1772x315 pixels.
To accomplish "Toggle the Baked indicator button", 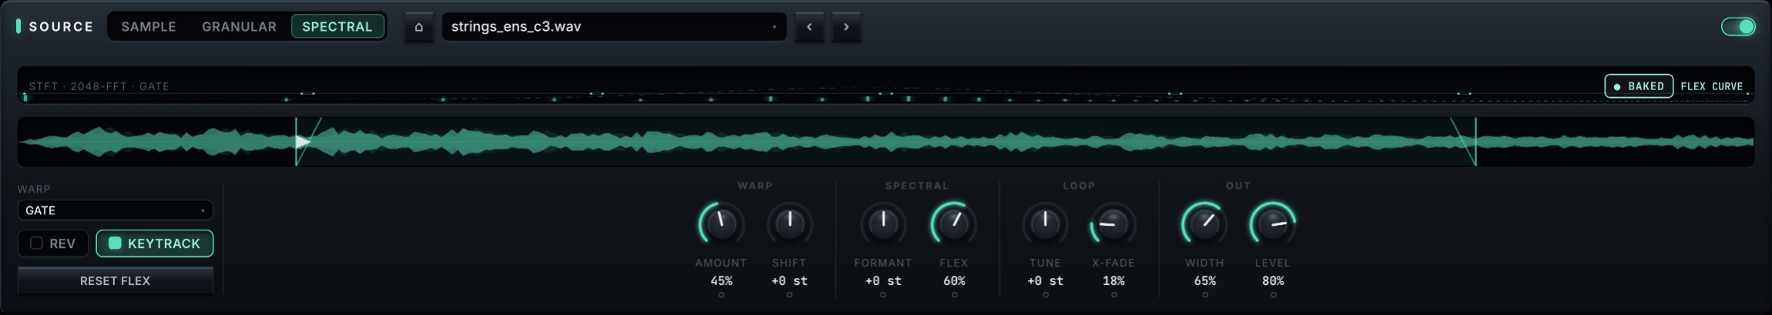I will pyautogui.click(x=1639, y=86).
